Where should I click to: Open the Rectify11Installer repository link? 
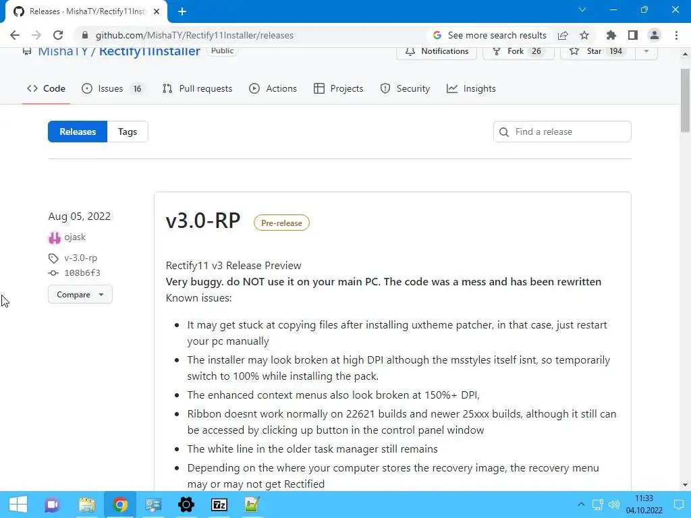(x=149, y=51)
